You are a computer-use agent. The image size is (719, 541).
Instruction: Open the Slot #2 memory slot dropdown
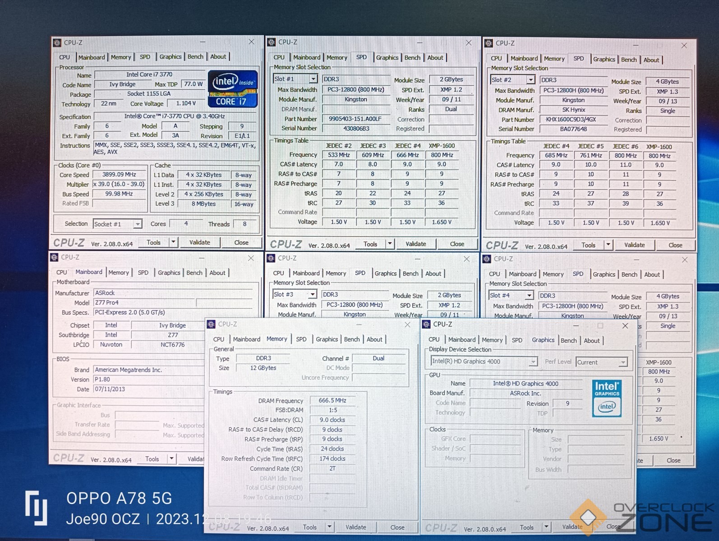530,80
